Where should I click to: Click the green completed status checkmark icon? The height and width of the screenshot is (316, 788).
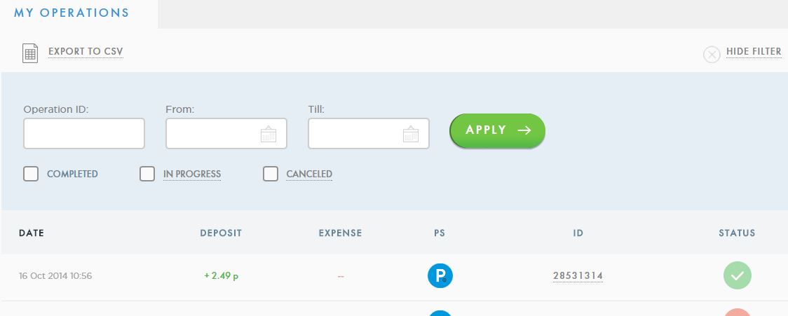(x=737, y=275)
